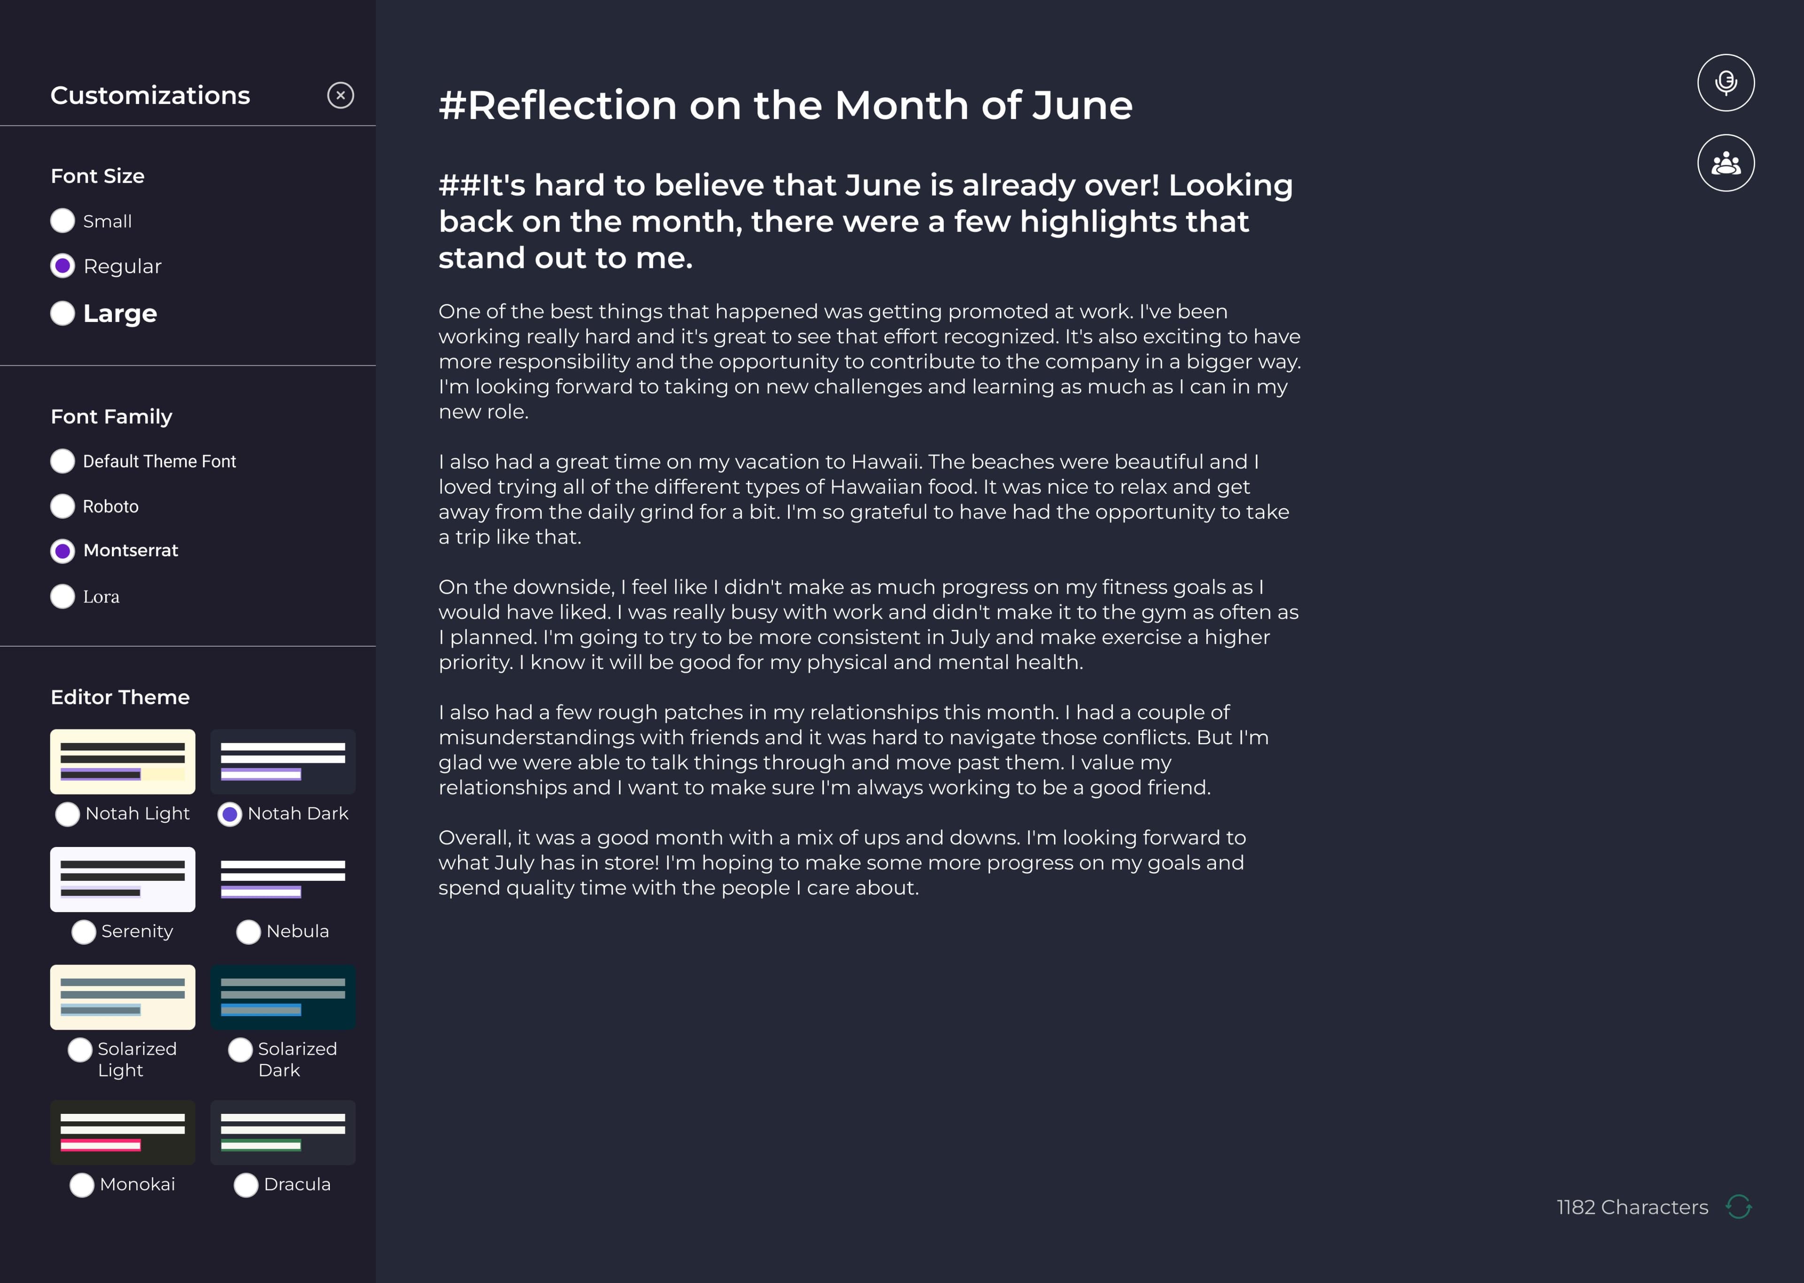Image resolution: width=1804 pixels, height=1283 pixels.
Task: Click the Solarized Light theme preview thumbnail
Action: [x=123, y=996]
